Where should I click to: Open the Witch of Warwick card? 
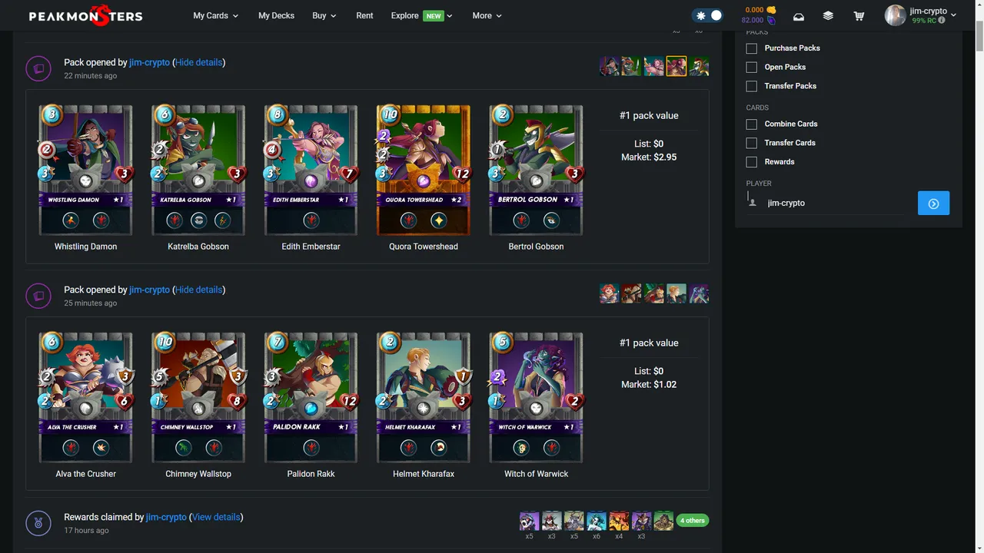point(536,397)
